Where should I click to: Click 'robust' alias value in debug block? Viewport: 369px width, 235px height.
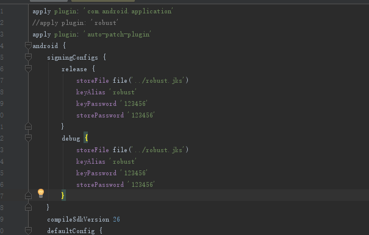pos(123,161)
